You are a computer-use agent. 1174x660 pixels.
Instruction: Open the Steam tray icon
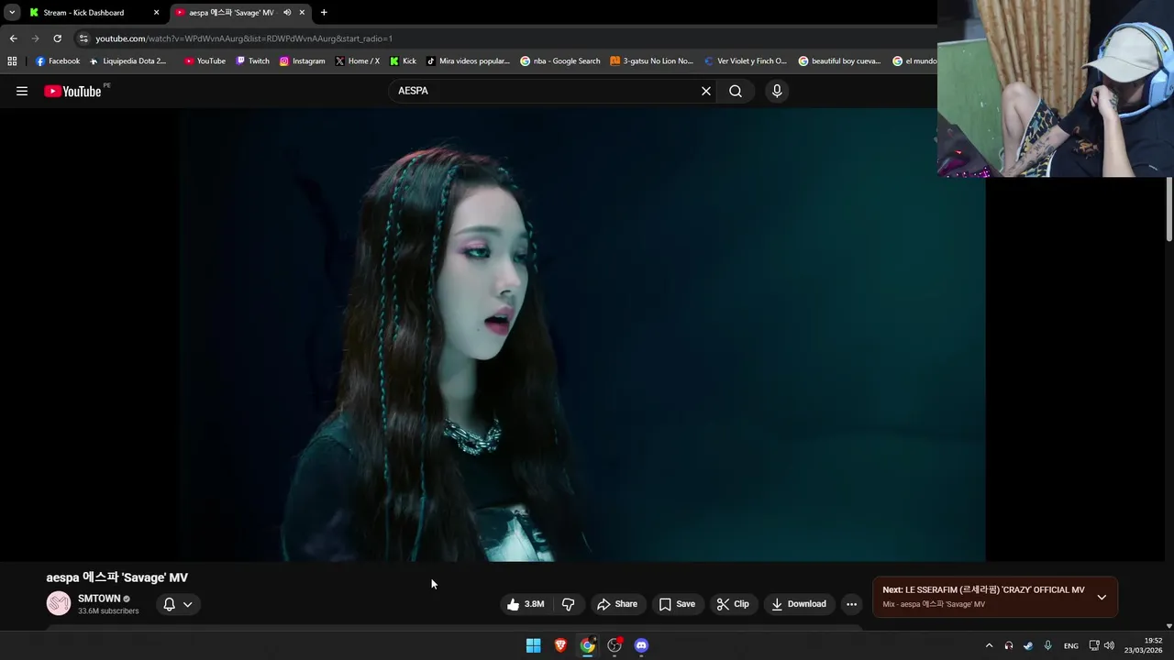click(x=1027, y=646)
